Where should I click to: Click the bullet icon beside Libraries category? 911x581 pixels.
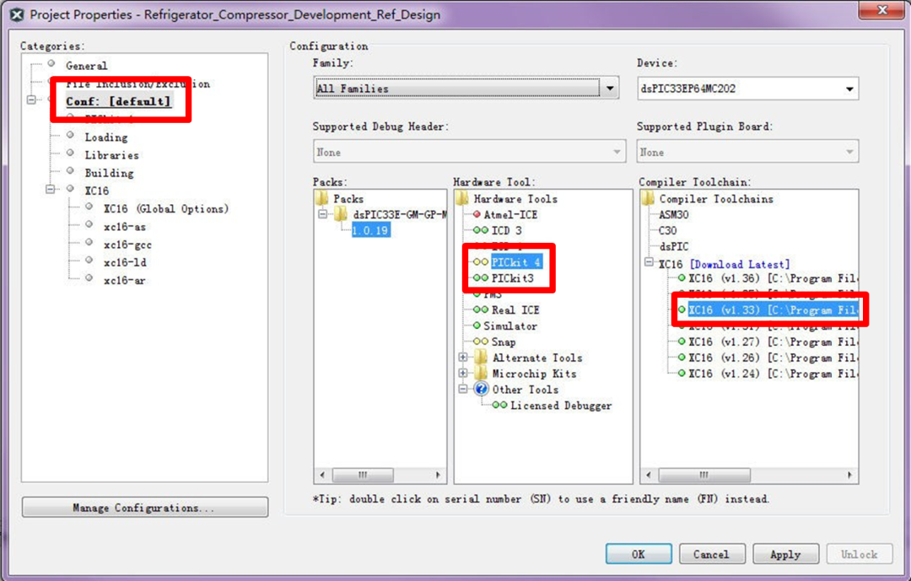click(70, 153)
